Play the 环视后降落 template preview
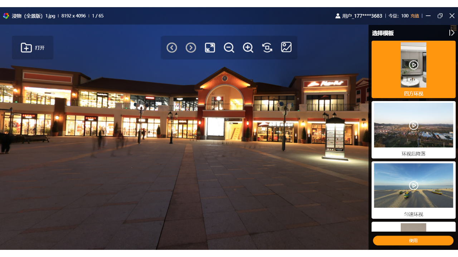This screenshot has height=257, width=458. (414, 125)
